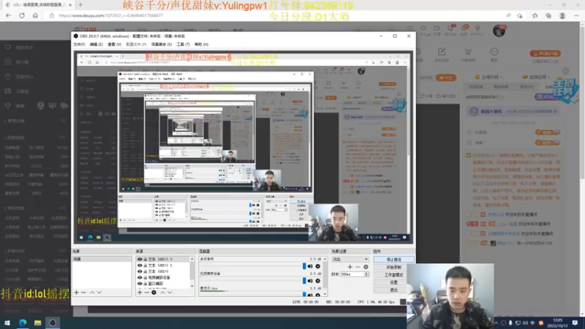Move scene down in Scenes panel

[x=99, y=292]
